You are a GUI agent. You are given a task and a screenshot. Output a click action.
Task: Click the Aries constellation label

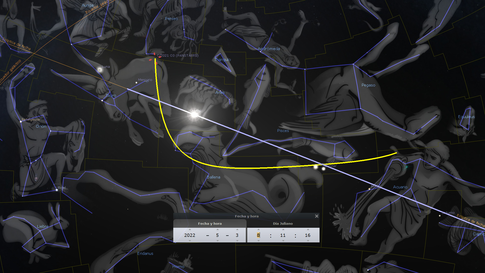(220, 93)
